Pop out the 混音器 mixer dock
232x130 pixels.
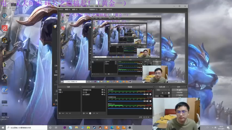point(153,87)
